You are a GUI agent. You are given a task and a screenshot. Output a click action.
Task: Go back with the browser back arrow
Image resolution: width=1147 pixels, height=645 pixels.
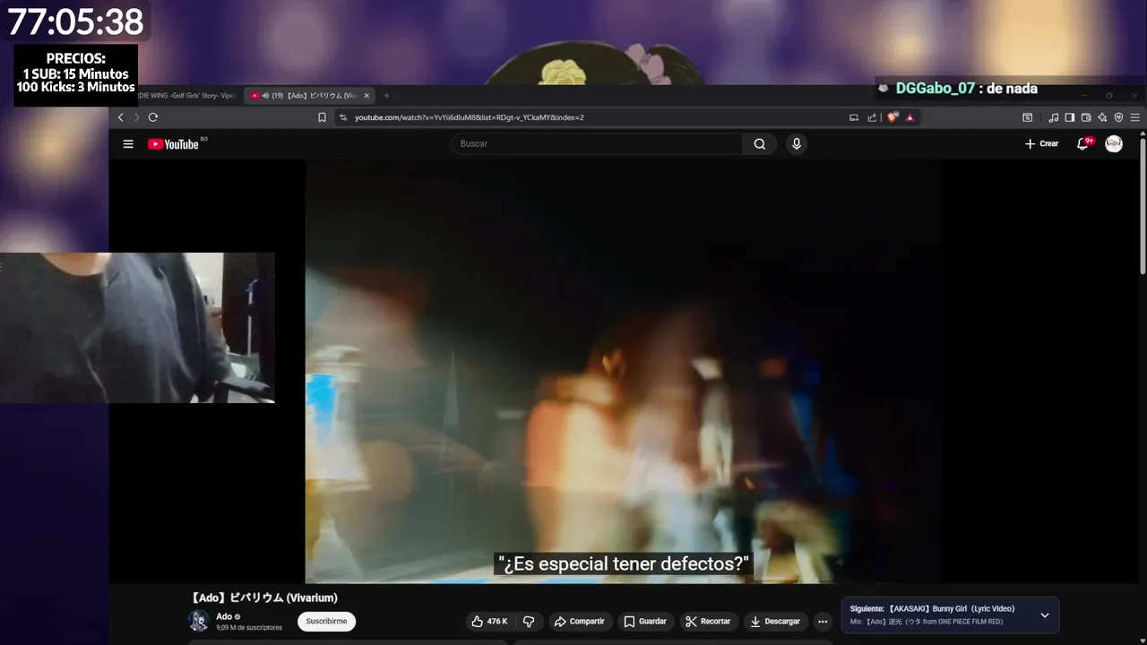(x=121, y=117)
